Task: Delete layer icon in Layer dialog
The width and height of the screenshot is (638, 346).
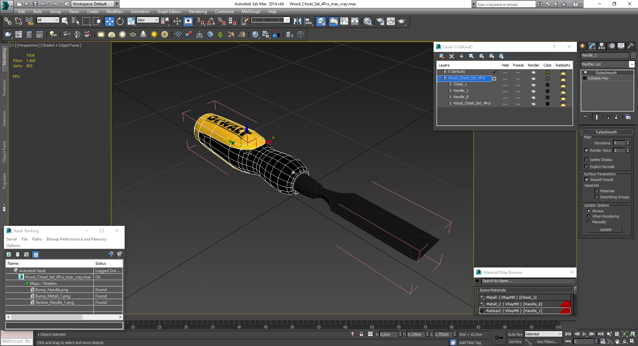Action: [452, 56]
